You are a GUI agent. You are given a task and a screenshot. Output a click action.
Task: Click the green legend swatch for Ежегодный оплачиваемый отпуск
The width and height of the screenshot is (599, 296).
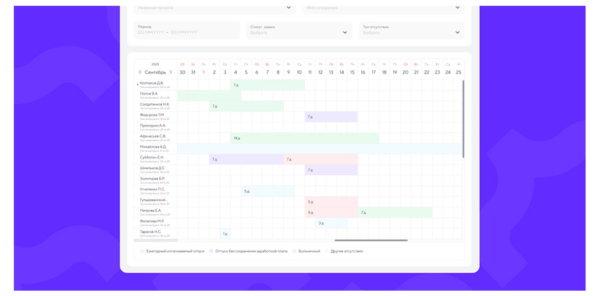coord(142,251)
